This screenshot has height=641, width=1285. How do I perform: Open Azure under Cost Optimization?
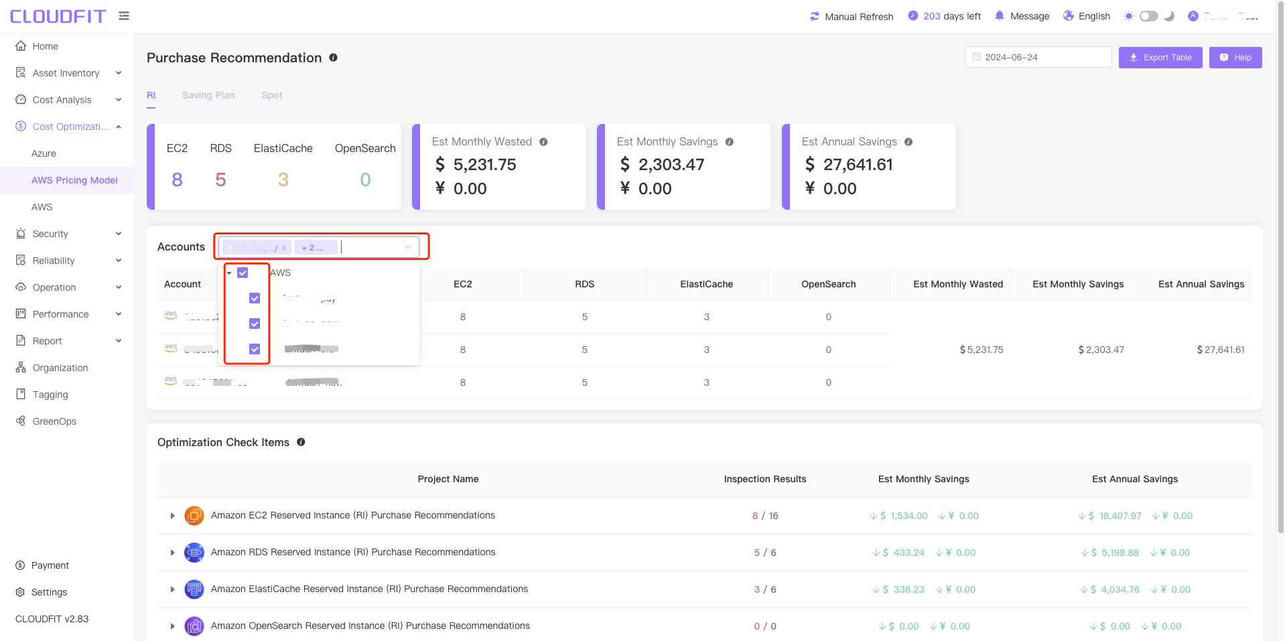[x=44, y=153]
